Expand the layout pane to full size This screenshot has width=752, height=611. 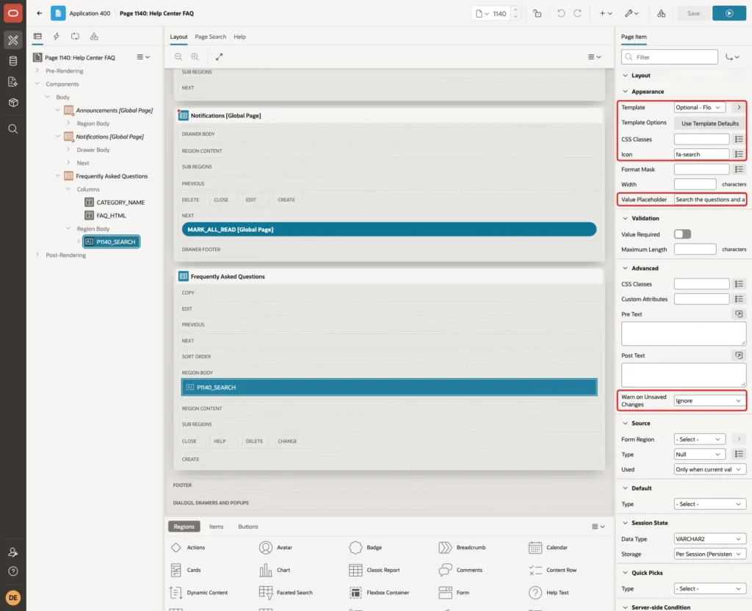[219, 57]
